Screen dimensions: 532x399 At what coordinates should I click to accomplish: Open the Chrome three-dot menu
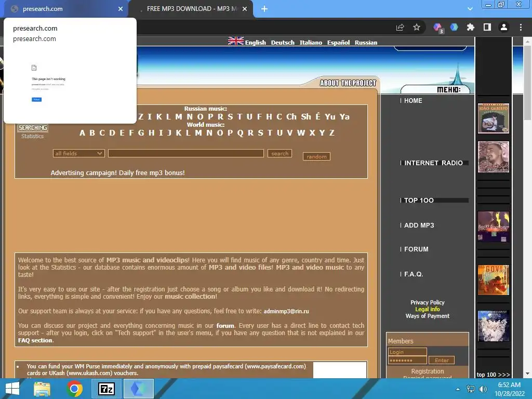pos(521,27)
